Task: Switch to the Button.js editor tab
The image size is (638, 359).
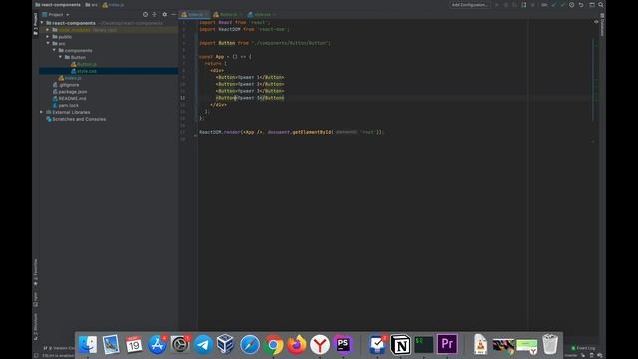Action: 228,15
